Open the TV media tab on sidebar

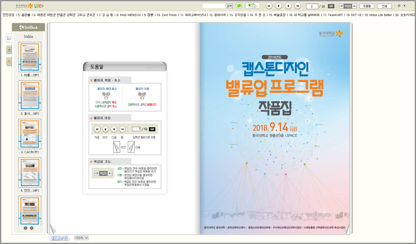coord(9,50)
